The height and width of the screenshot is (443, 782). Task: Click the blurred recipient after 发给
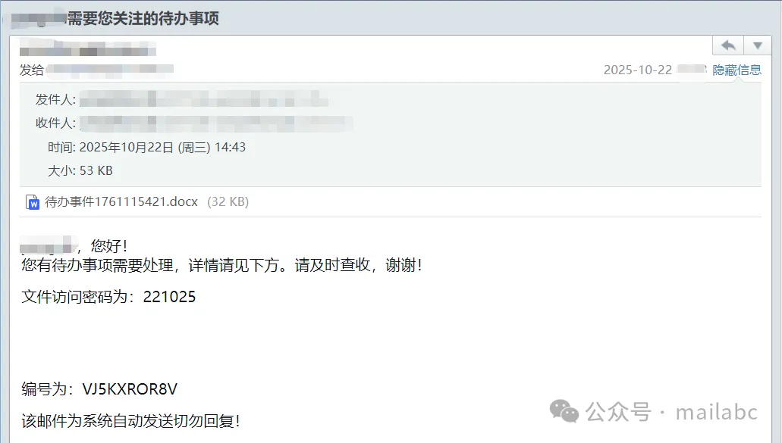click(110, 70)
